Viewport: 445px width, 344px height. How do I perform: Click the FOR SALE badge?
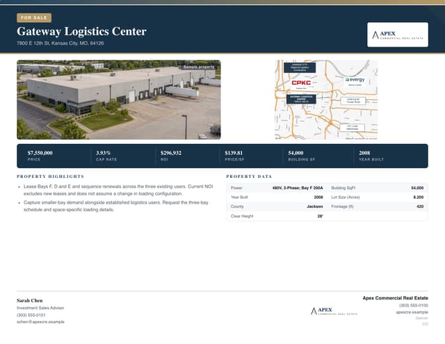click(x=34, y=17)
